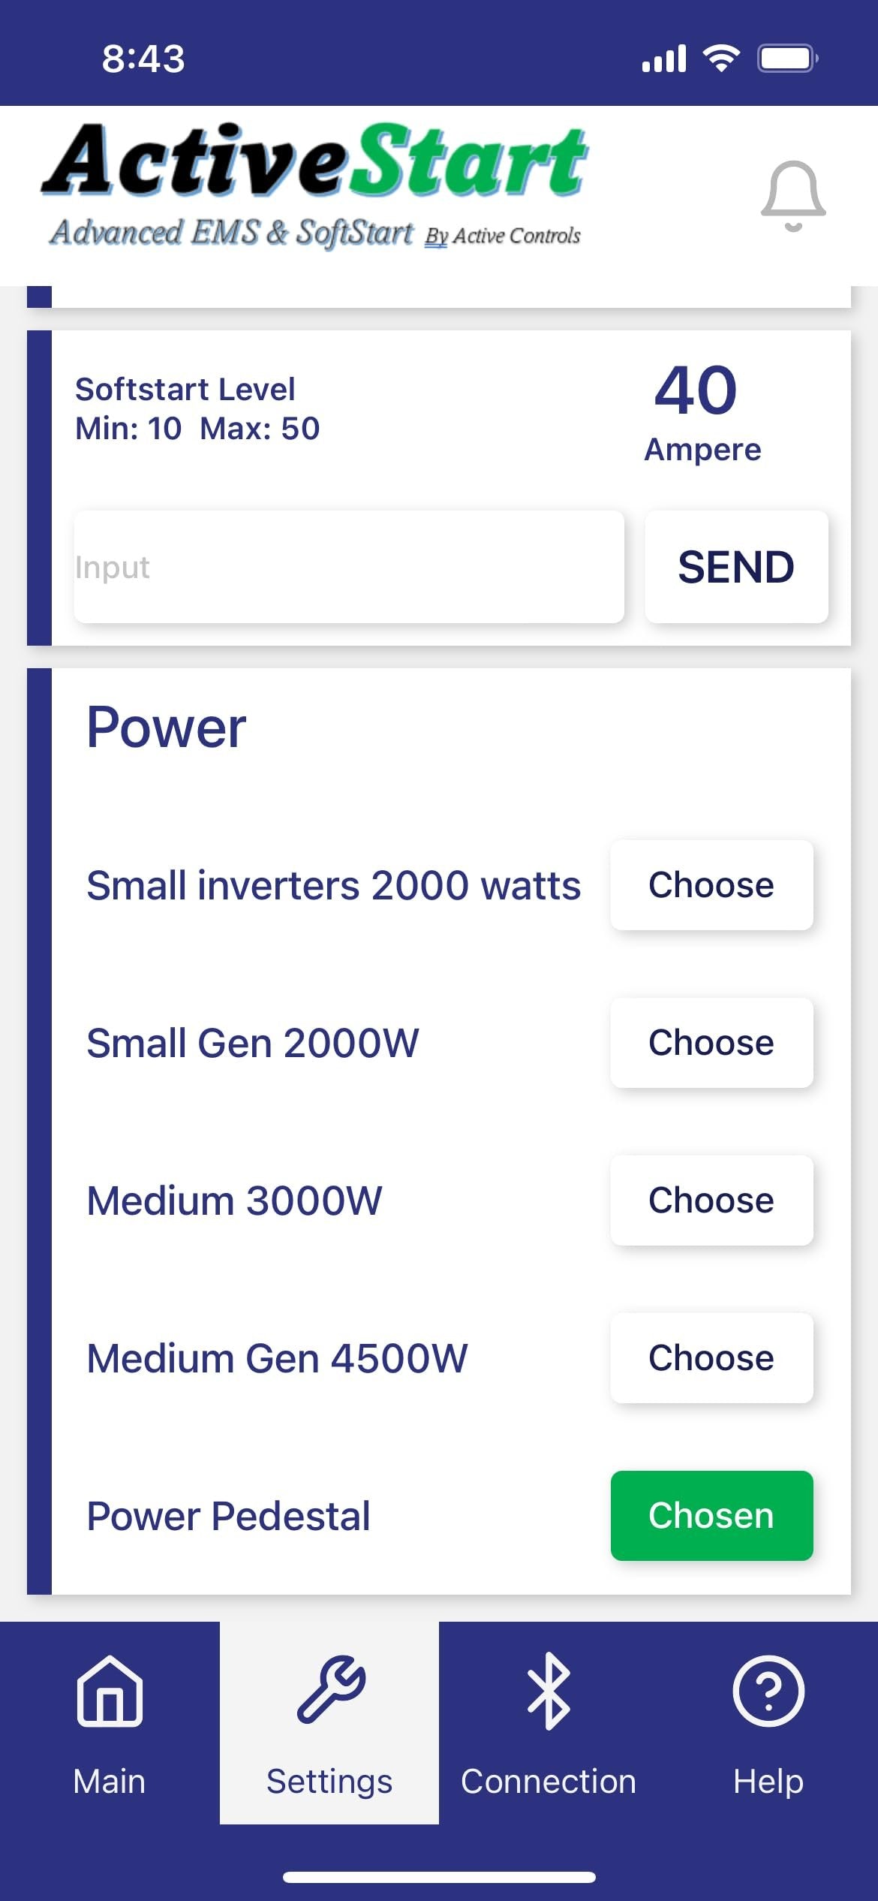Tap the ActiveStart logo
This screenshot has height=1901, width=878.
click(315, 161)
